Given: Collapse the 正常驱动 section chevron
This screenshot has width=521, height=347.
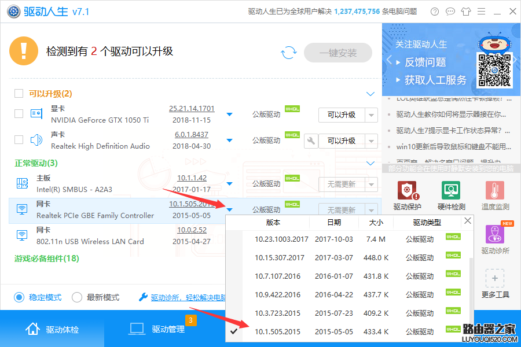Looking at the screenshot, I should tap(370, 163).
